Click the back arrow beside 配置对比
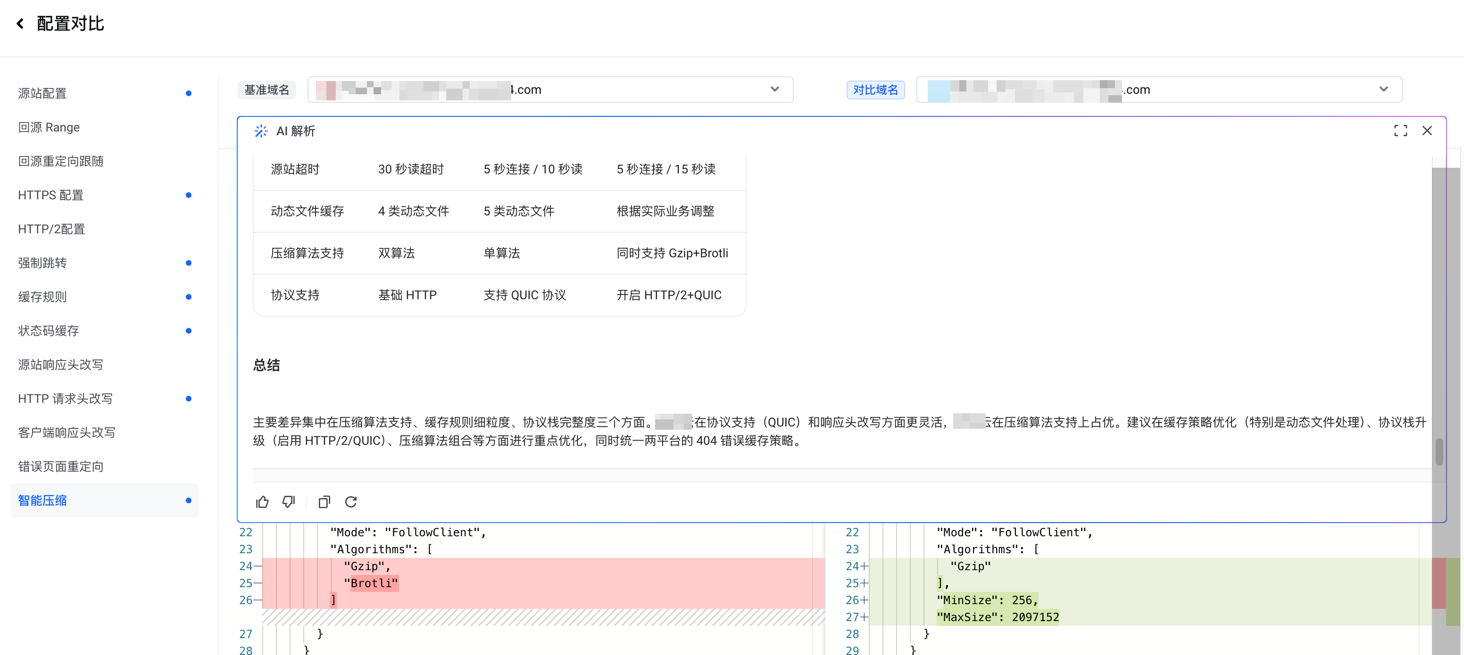The image size is (1464, 655). point(20,23)
